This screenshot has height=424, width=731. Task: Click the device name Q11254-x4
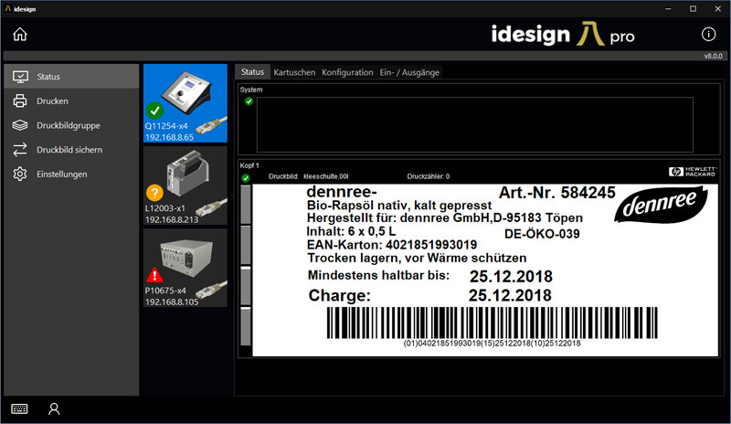[x=166, y=126]
